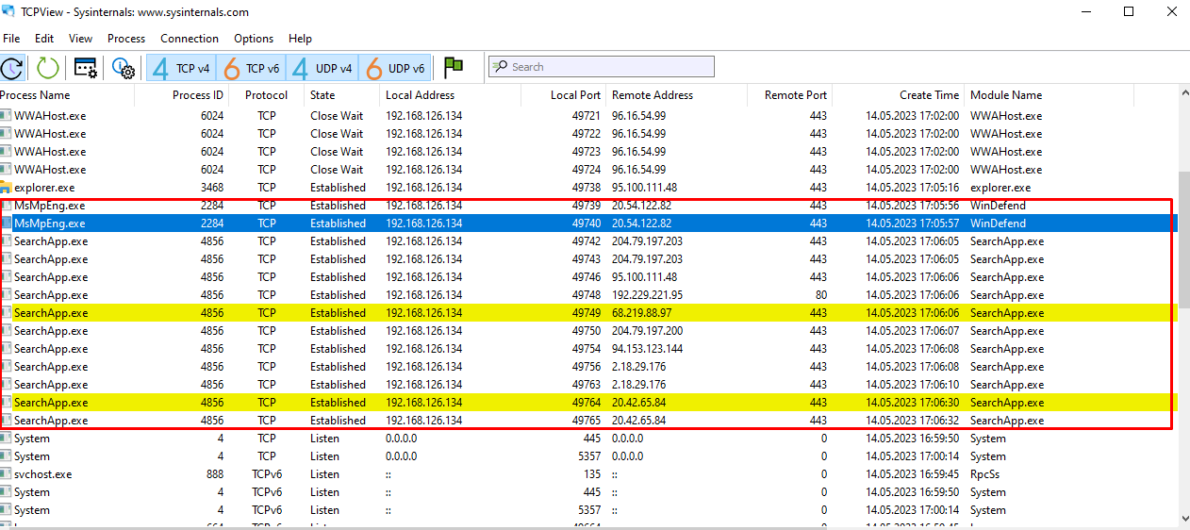Image resolution: width=1190 pixels, height=530 pixels.
Task: Click local port 49742
Action: pos(585,241)
